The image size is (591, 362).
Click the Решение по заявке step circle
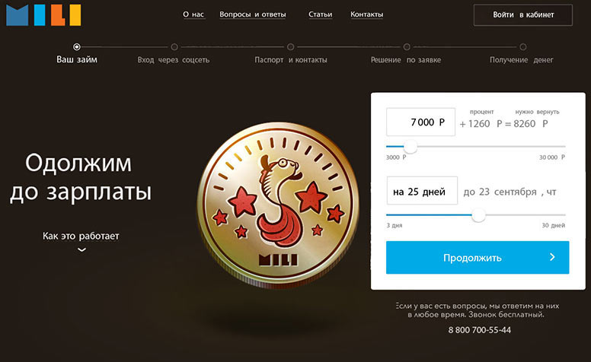coord(407,47)
